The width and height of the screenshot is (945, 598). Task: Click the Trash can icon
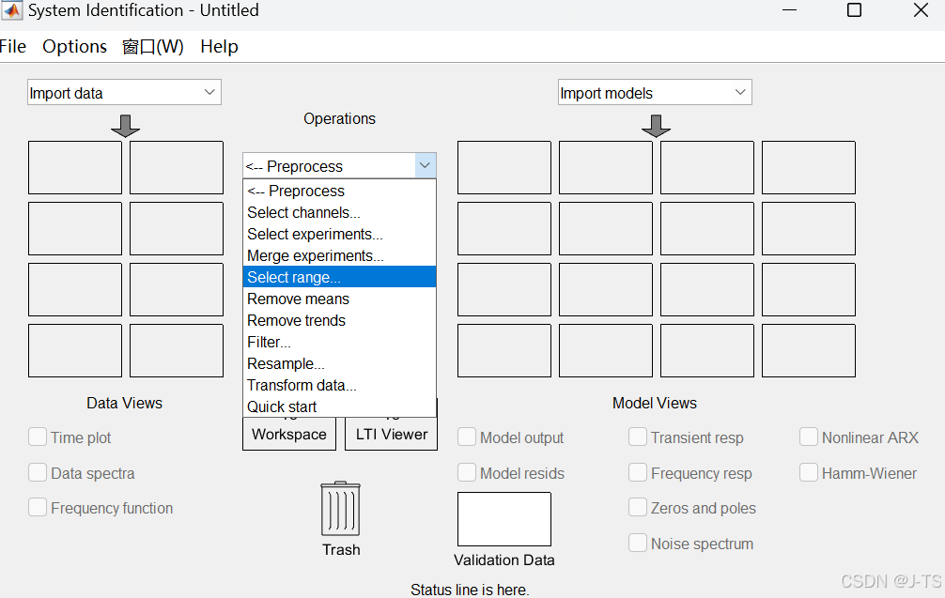click(x=340, y=509)
